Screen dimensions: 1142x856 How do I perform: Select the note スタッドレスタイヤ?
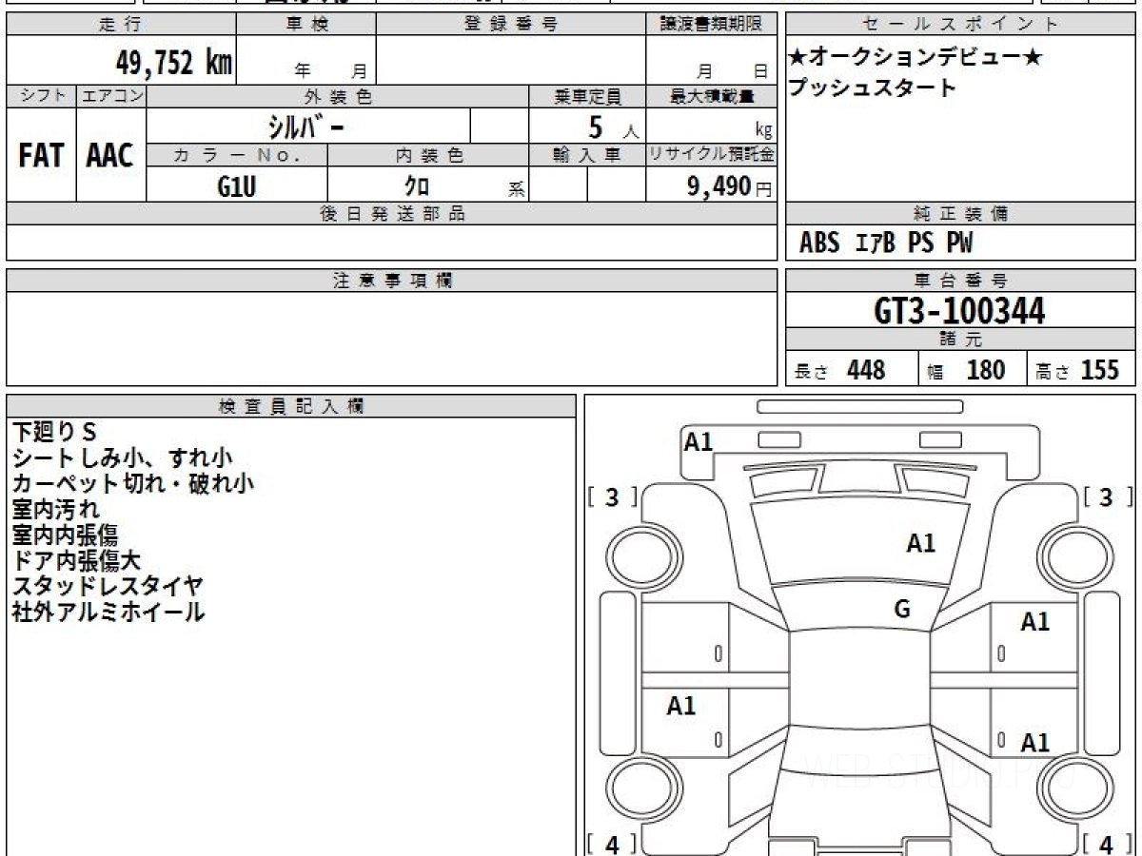point(108,586)
